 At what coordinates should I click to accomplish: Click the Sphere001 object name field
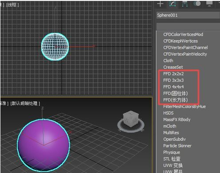[x=188, y=15]
